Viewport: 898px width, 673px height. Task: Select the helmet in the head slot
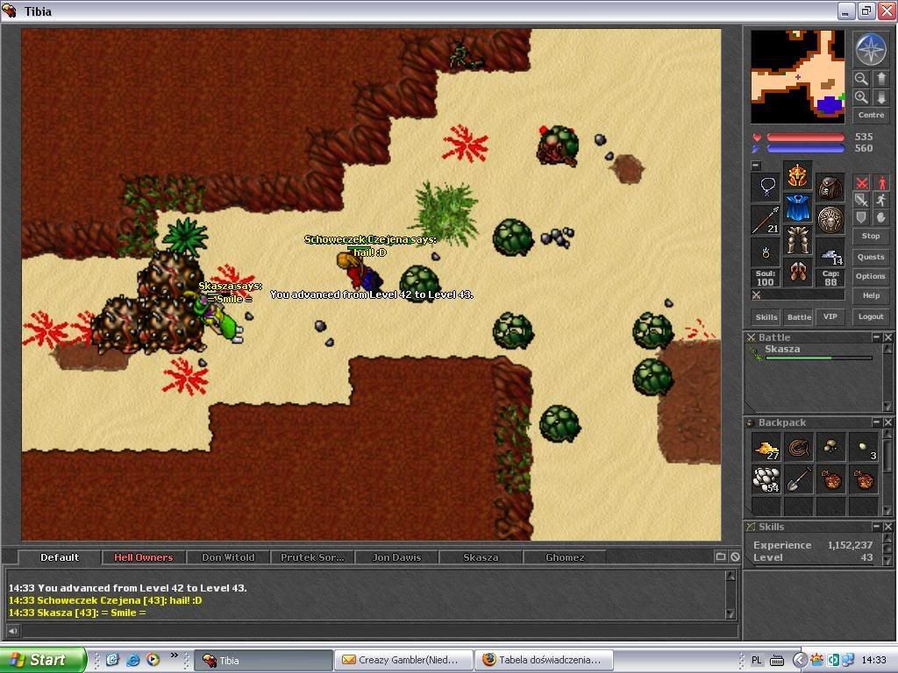(x=798, y=175)
